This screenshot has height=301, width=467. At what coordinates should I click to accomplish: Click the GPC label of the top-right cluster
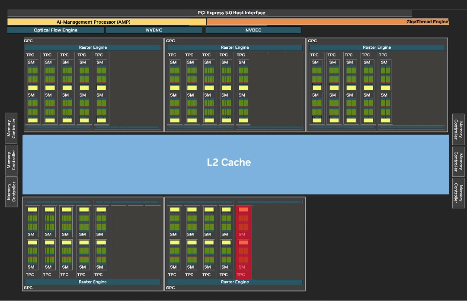313,41
